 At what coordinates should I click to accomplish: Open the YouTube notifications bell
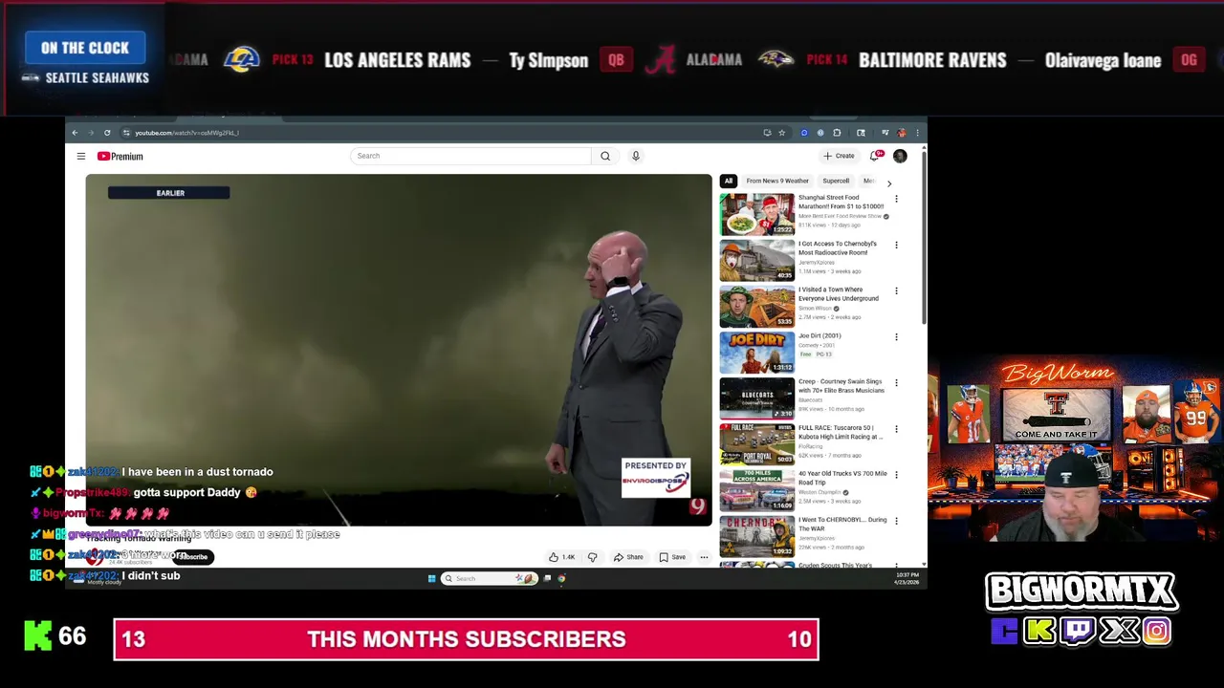click(875, 156)
